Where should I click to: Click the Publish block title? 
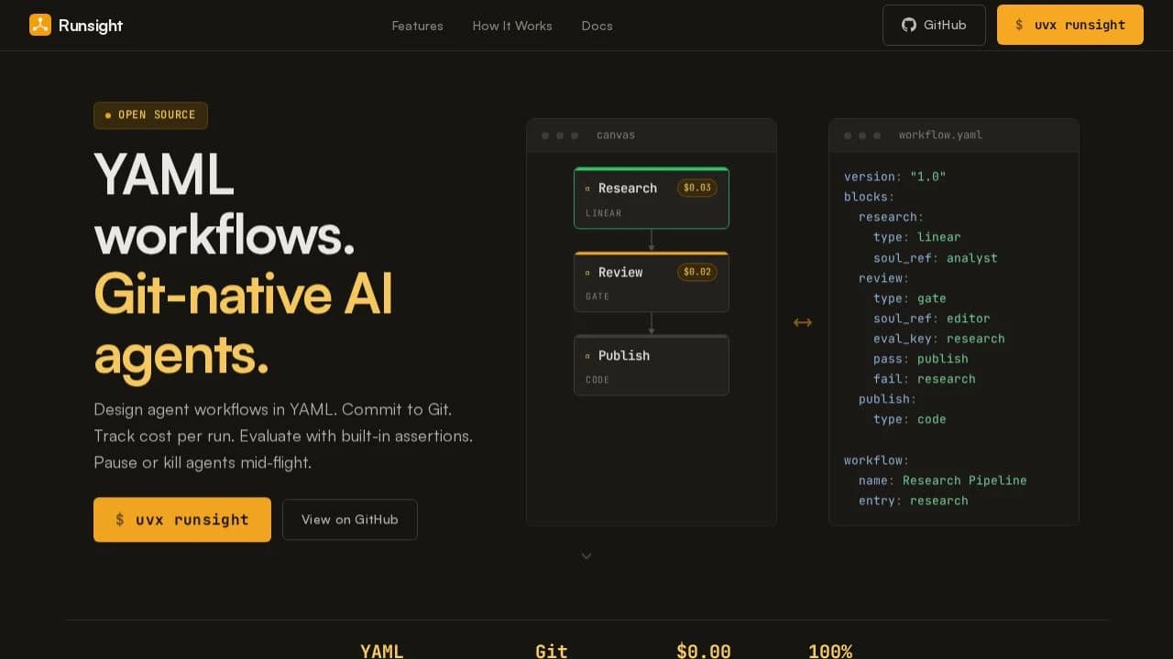coord(624,356)
